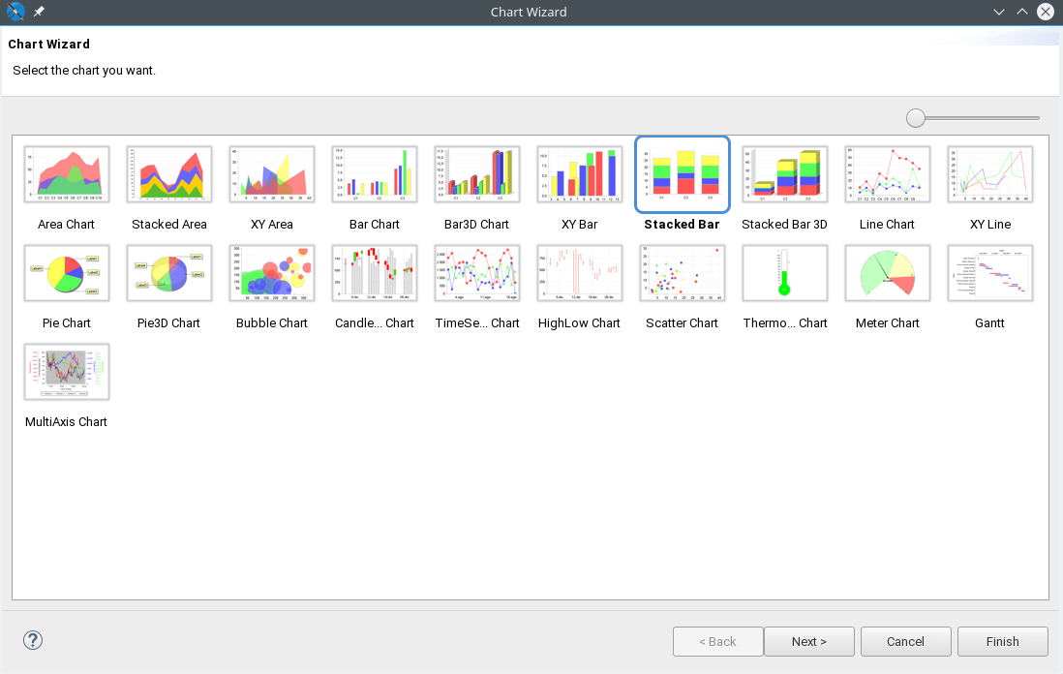Close the Chart Wizard window
Viewport: 1063px width, 674px height.
1046,12
